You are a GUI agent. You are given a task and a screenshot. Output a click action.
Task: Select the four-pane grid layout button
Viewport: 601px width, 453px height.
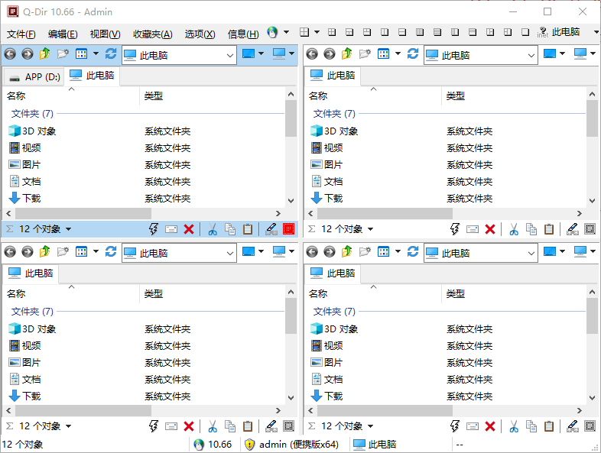[304, 33]
